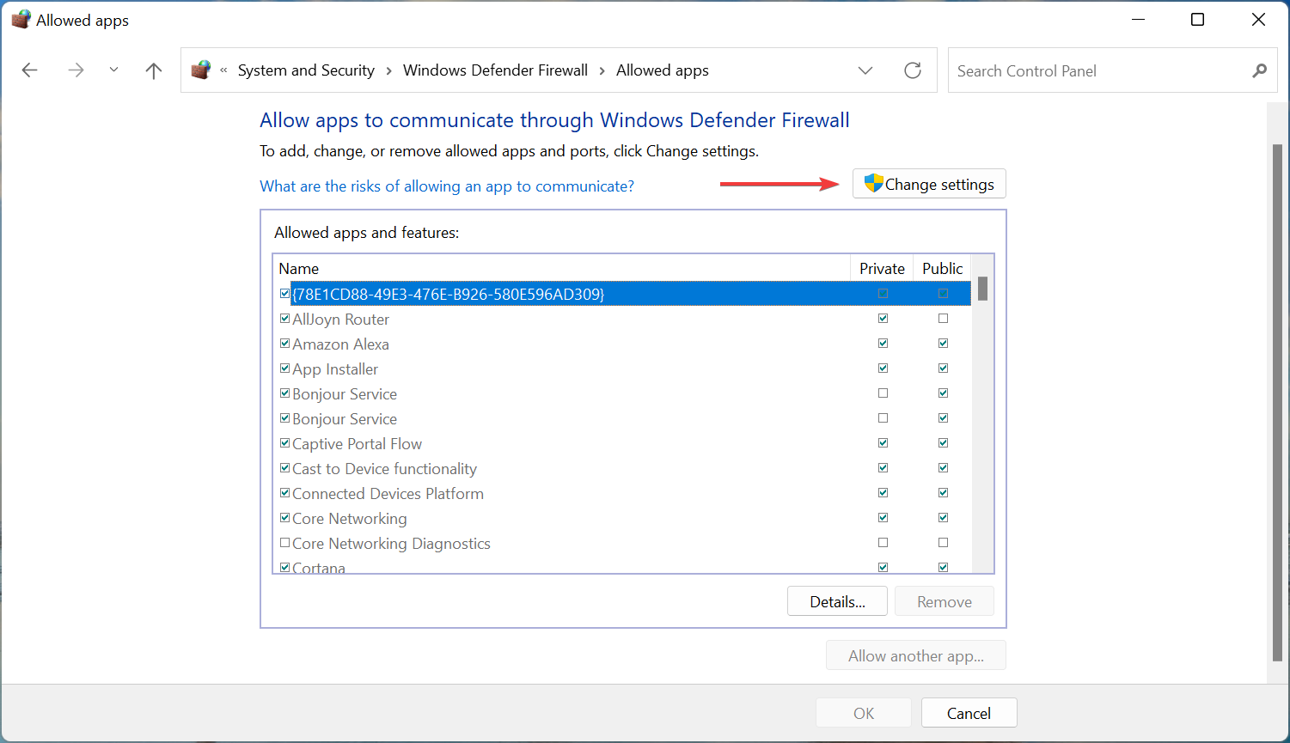Click the window's vertical scrollbar
This screenshot has width=1290, height=743.
[x=1277, y=404]
